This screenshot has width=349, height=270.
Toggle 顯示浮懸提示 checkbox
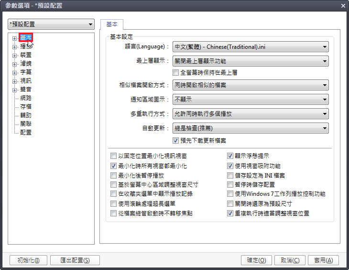[230, 156]
